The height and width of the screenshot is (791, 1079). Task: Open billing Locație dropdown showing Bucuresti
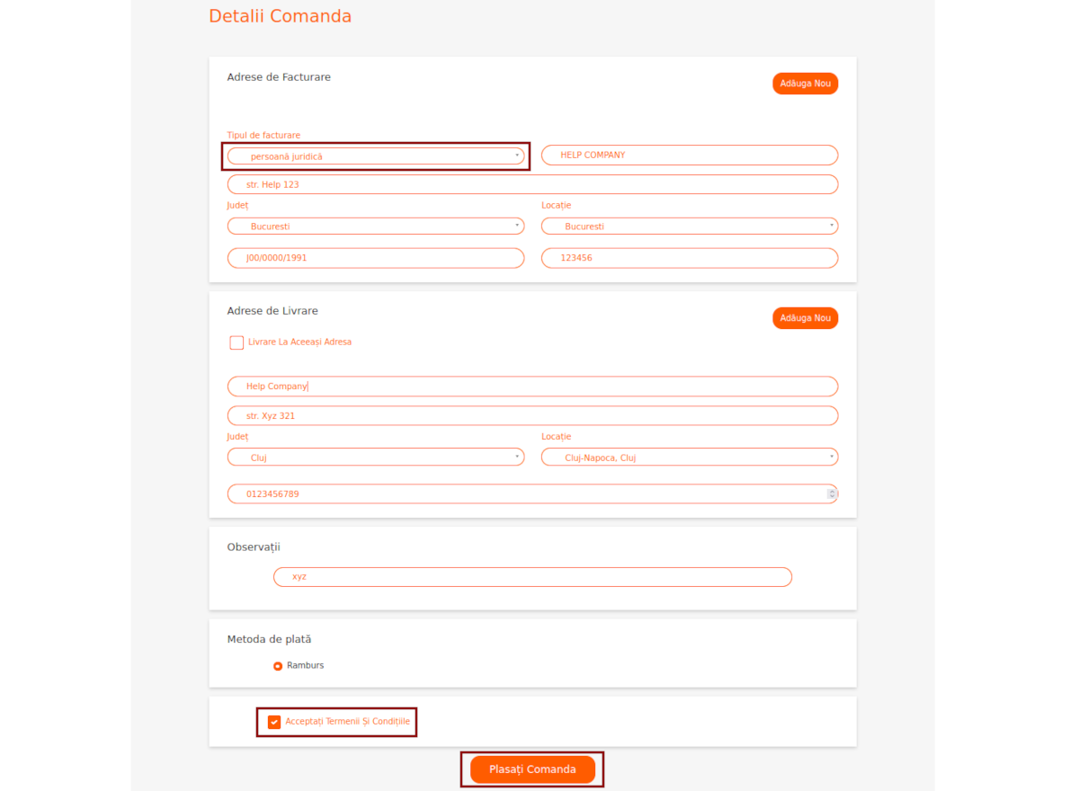click(690, 227)
